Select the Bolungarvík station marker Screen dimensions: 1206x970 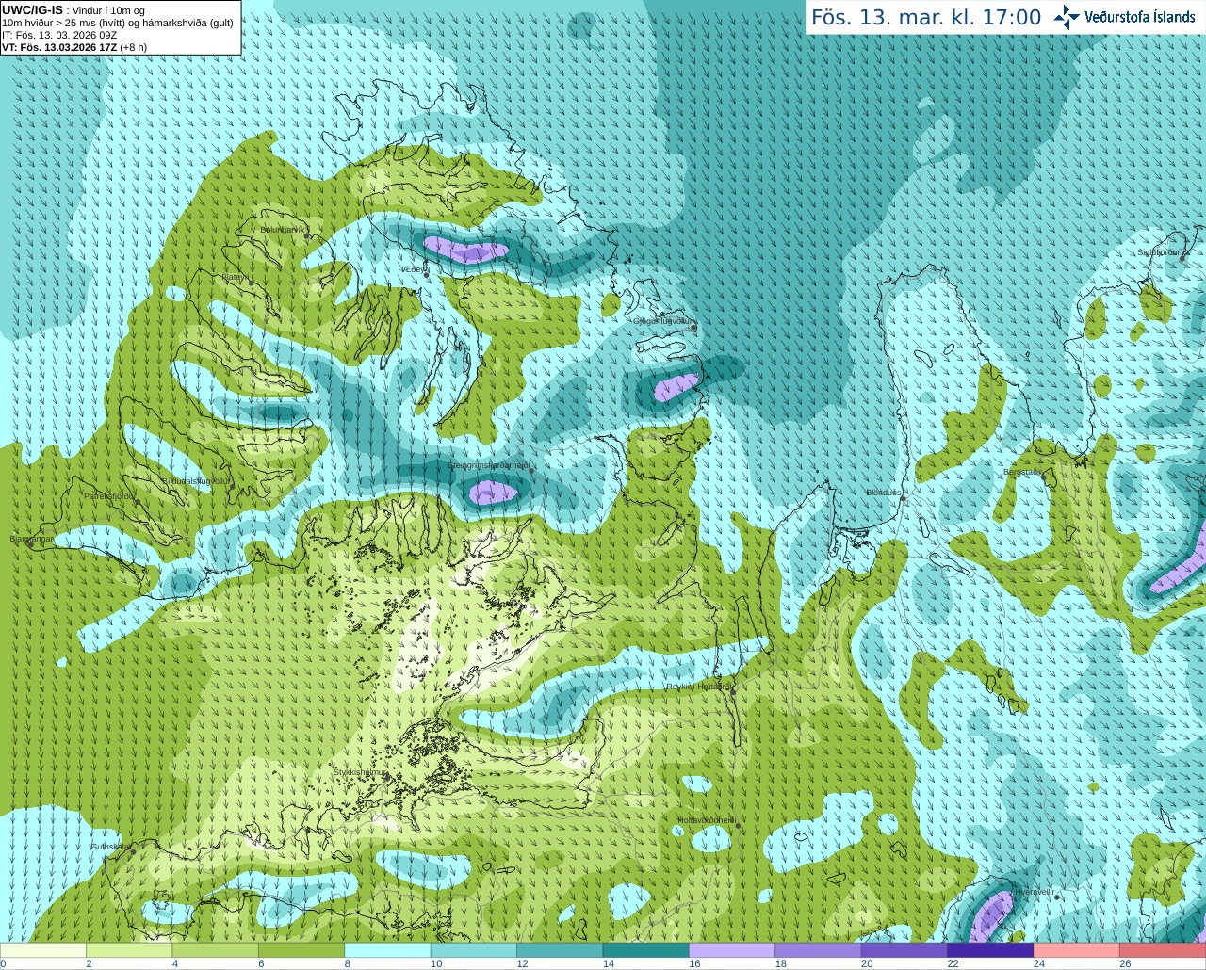coord(307,236)
